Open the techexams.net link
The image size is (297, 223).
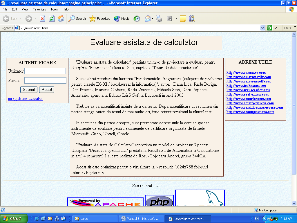(x=246, y=86)
